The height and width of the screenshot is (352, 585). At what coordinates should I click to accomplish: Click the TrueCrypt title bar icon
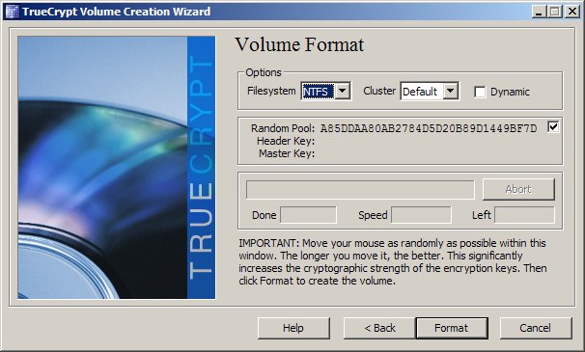click(x=13, y=12)
